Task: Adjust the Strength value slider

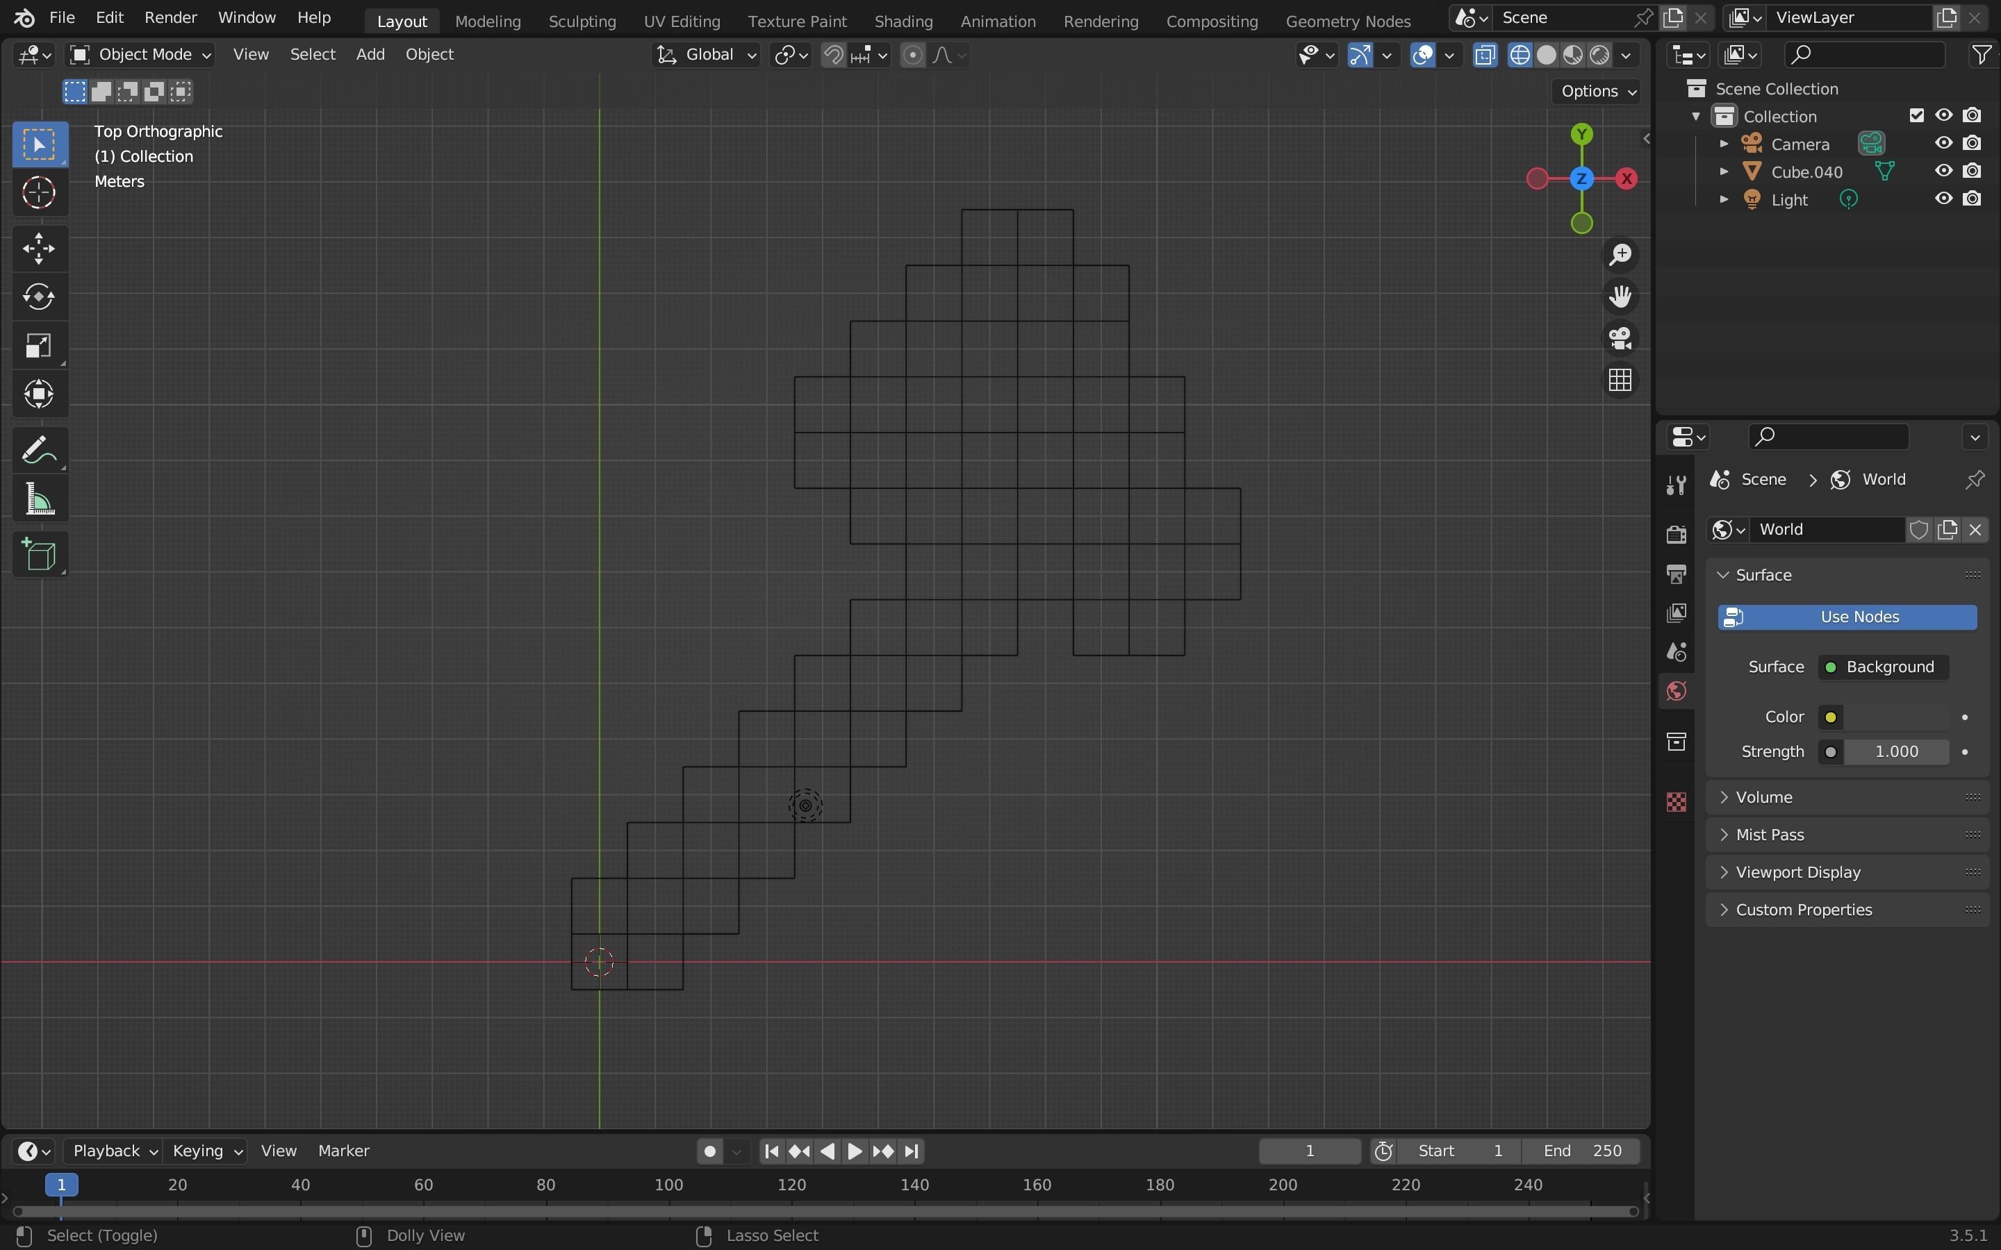Action: tap(1896, 751)
